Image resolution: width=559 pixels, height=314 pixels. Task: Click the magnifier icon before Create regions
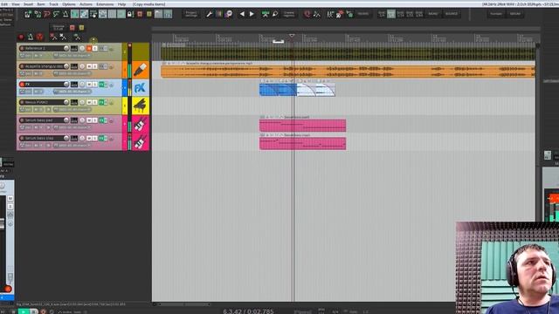275,14
